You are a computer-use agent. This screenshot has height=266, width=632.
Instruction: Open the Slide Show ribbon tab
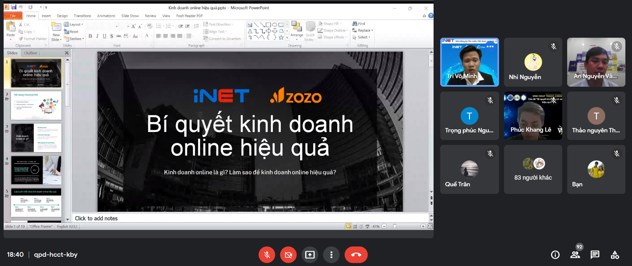click(x=130, y=16)
